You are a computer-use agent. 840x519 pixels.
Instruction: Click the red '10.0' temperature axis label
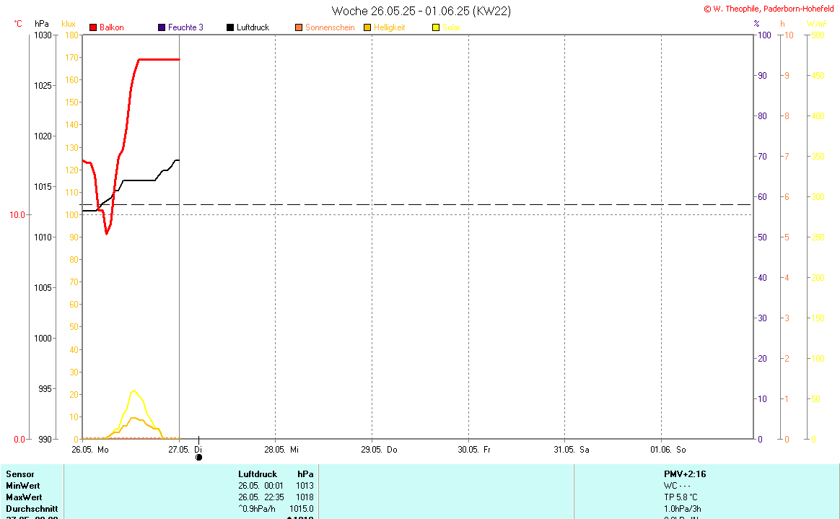17,215
